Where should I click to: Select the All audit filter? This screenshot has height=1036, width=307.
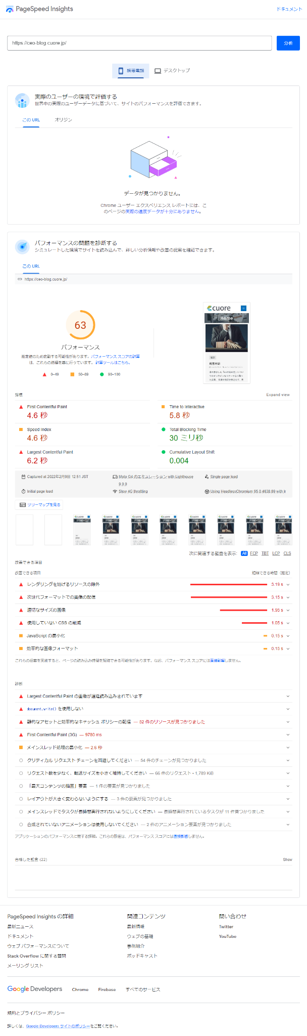244,553
